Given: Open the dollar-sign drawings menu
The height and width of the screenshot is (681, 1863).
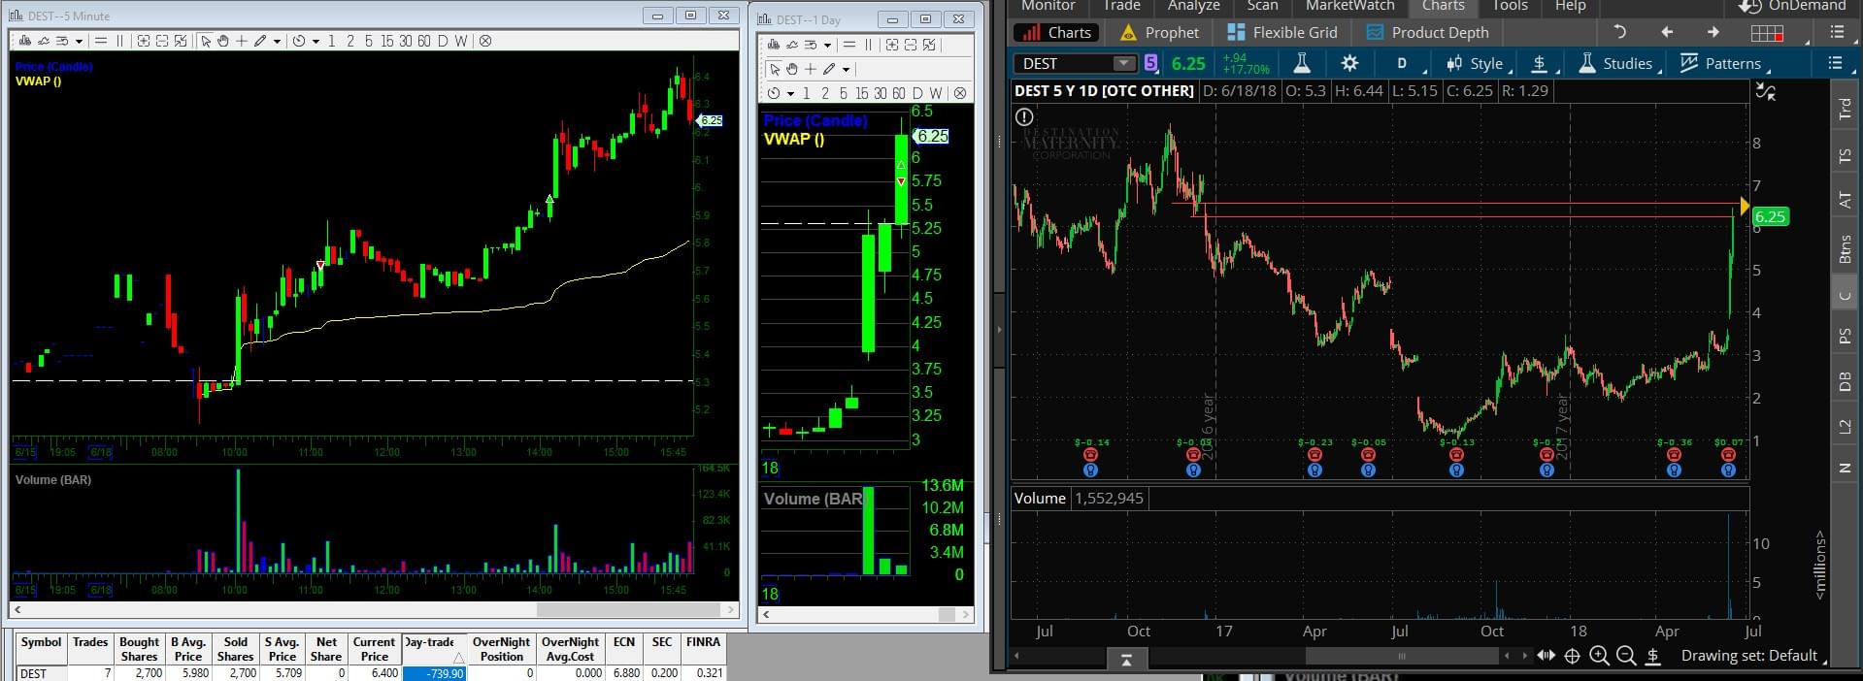Looking at the screenshot, I should pyautogui.click(x=1540, y=63).
